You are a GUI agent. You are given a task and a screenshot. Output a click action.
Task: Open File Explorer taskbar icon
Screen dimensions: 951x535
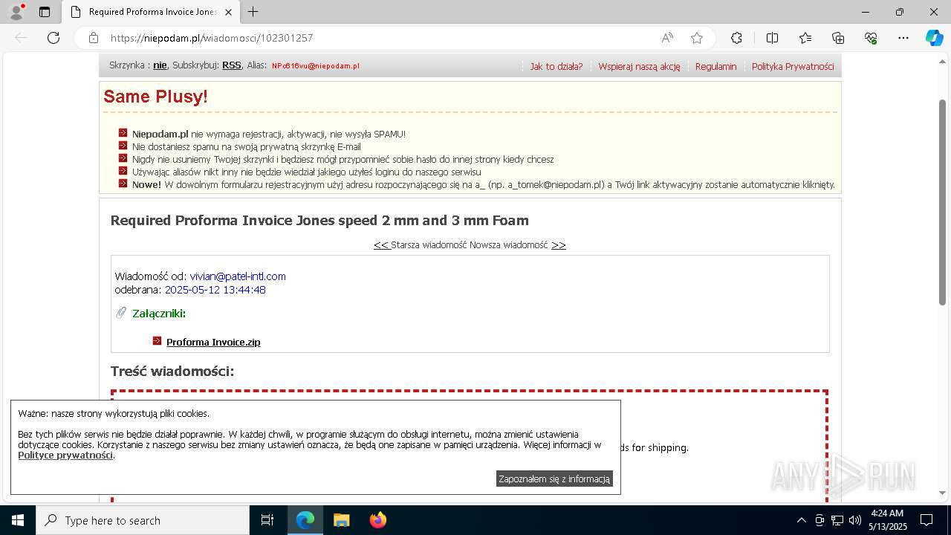click(x=342, y=520)
